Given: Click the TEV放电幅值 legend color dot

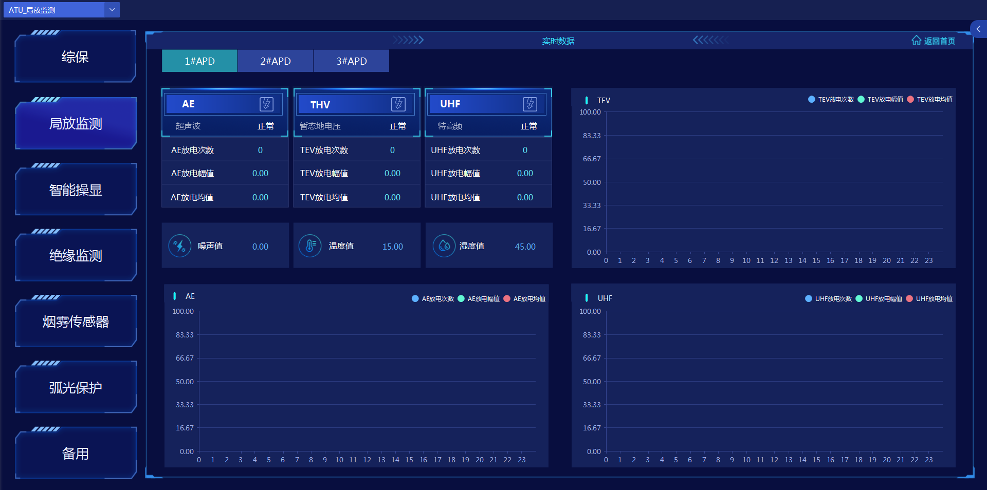Looking at the screenshot, I should coord(861,100).
